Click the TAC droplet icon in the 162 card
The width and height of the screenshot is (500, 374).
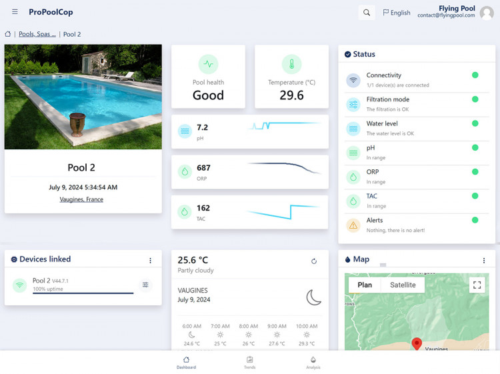tap(185, 212)
